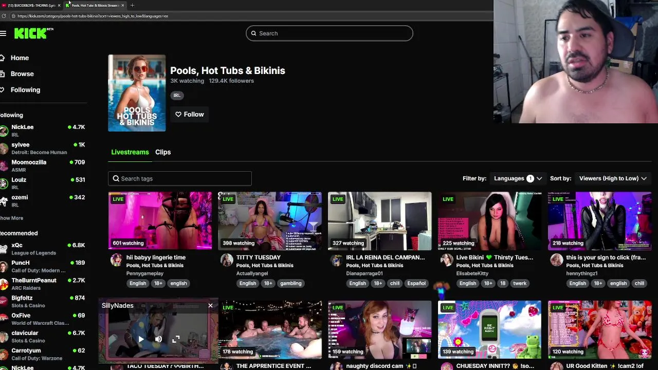The height and width of the screenshot is (370, 658).
Task: Click NickLee avatar in following list
Action: (4, 131)
